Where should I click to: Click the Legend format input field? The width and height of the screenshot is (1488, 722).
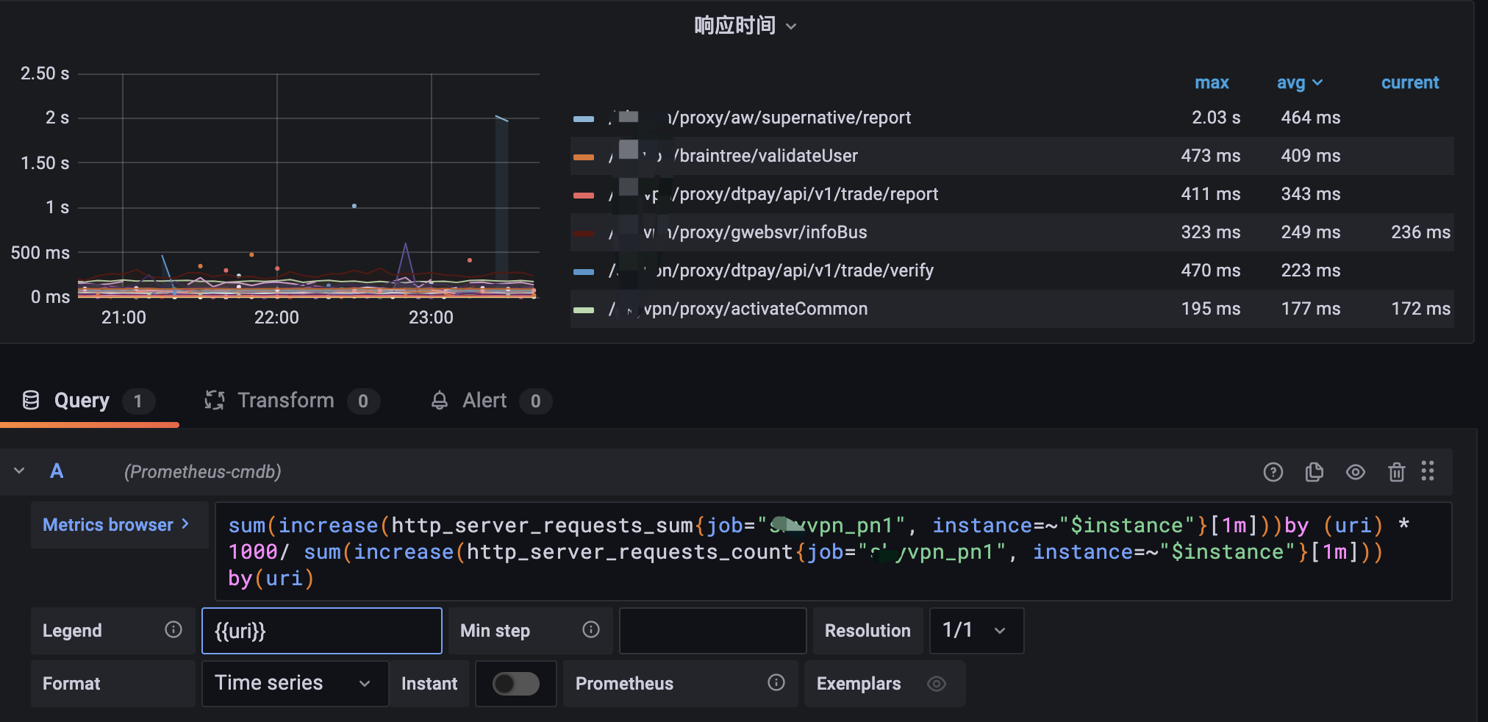click(322, 631)
